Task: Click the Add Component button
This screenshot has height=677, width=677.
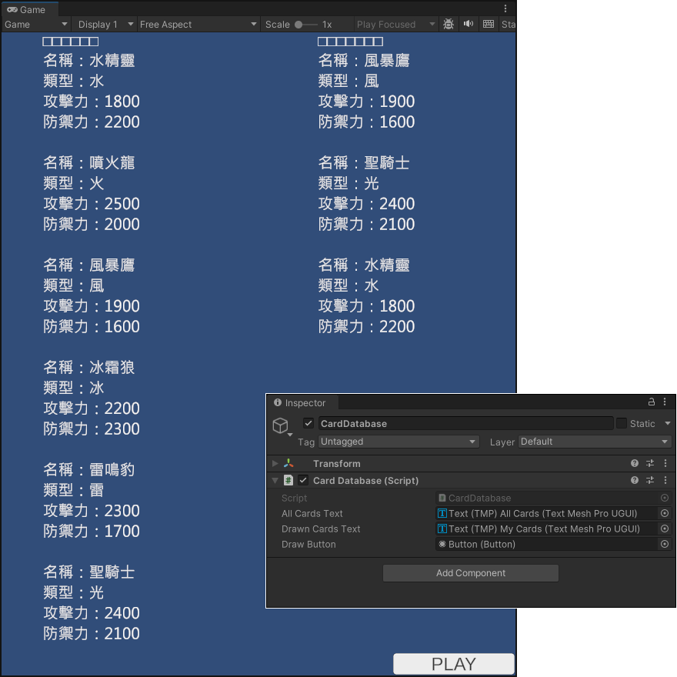Action: click(x=470, y=572)
